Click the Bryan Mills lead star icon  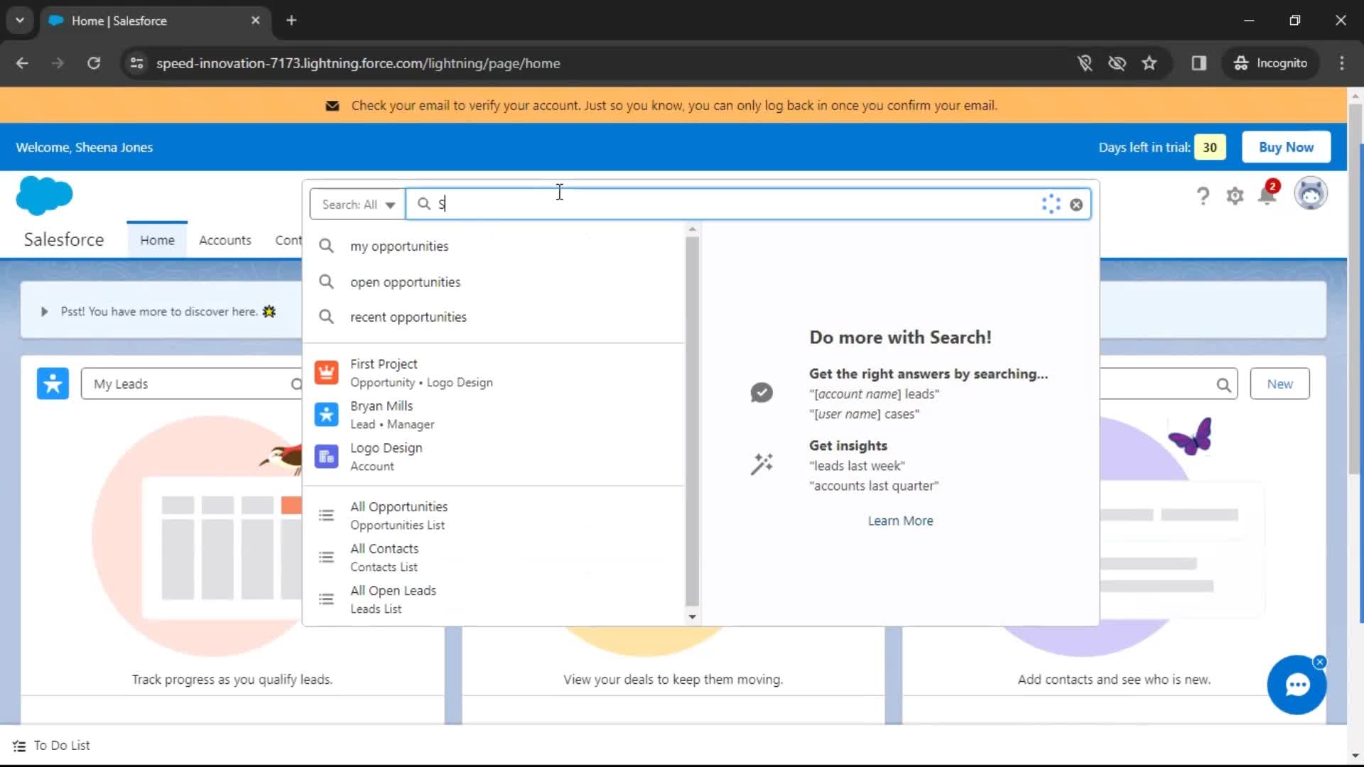pyautogui.click(x=326, y=414)
